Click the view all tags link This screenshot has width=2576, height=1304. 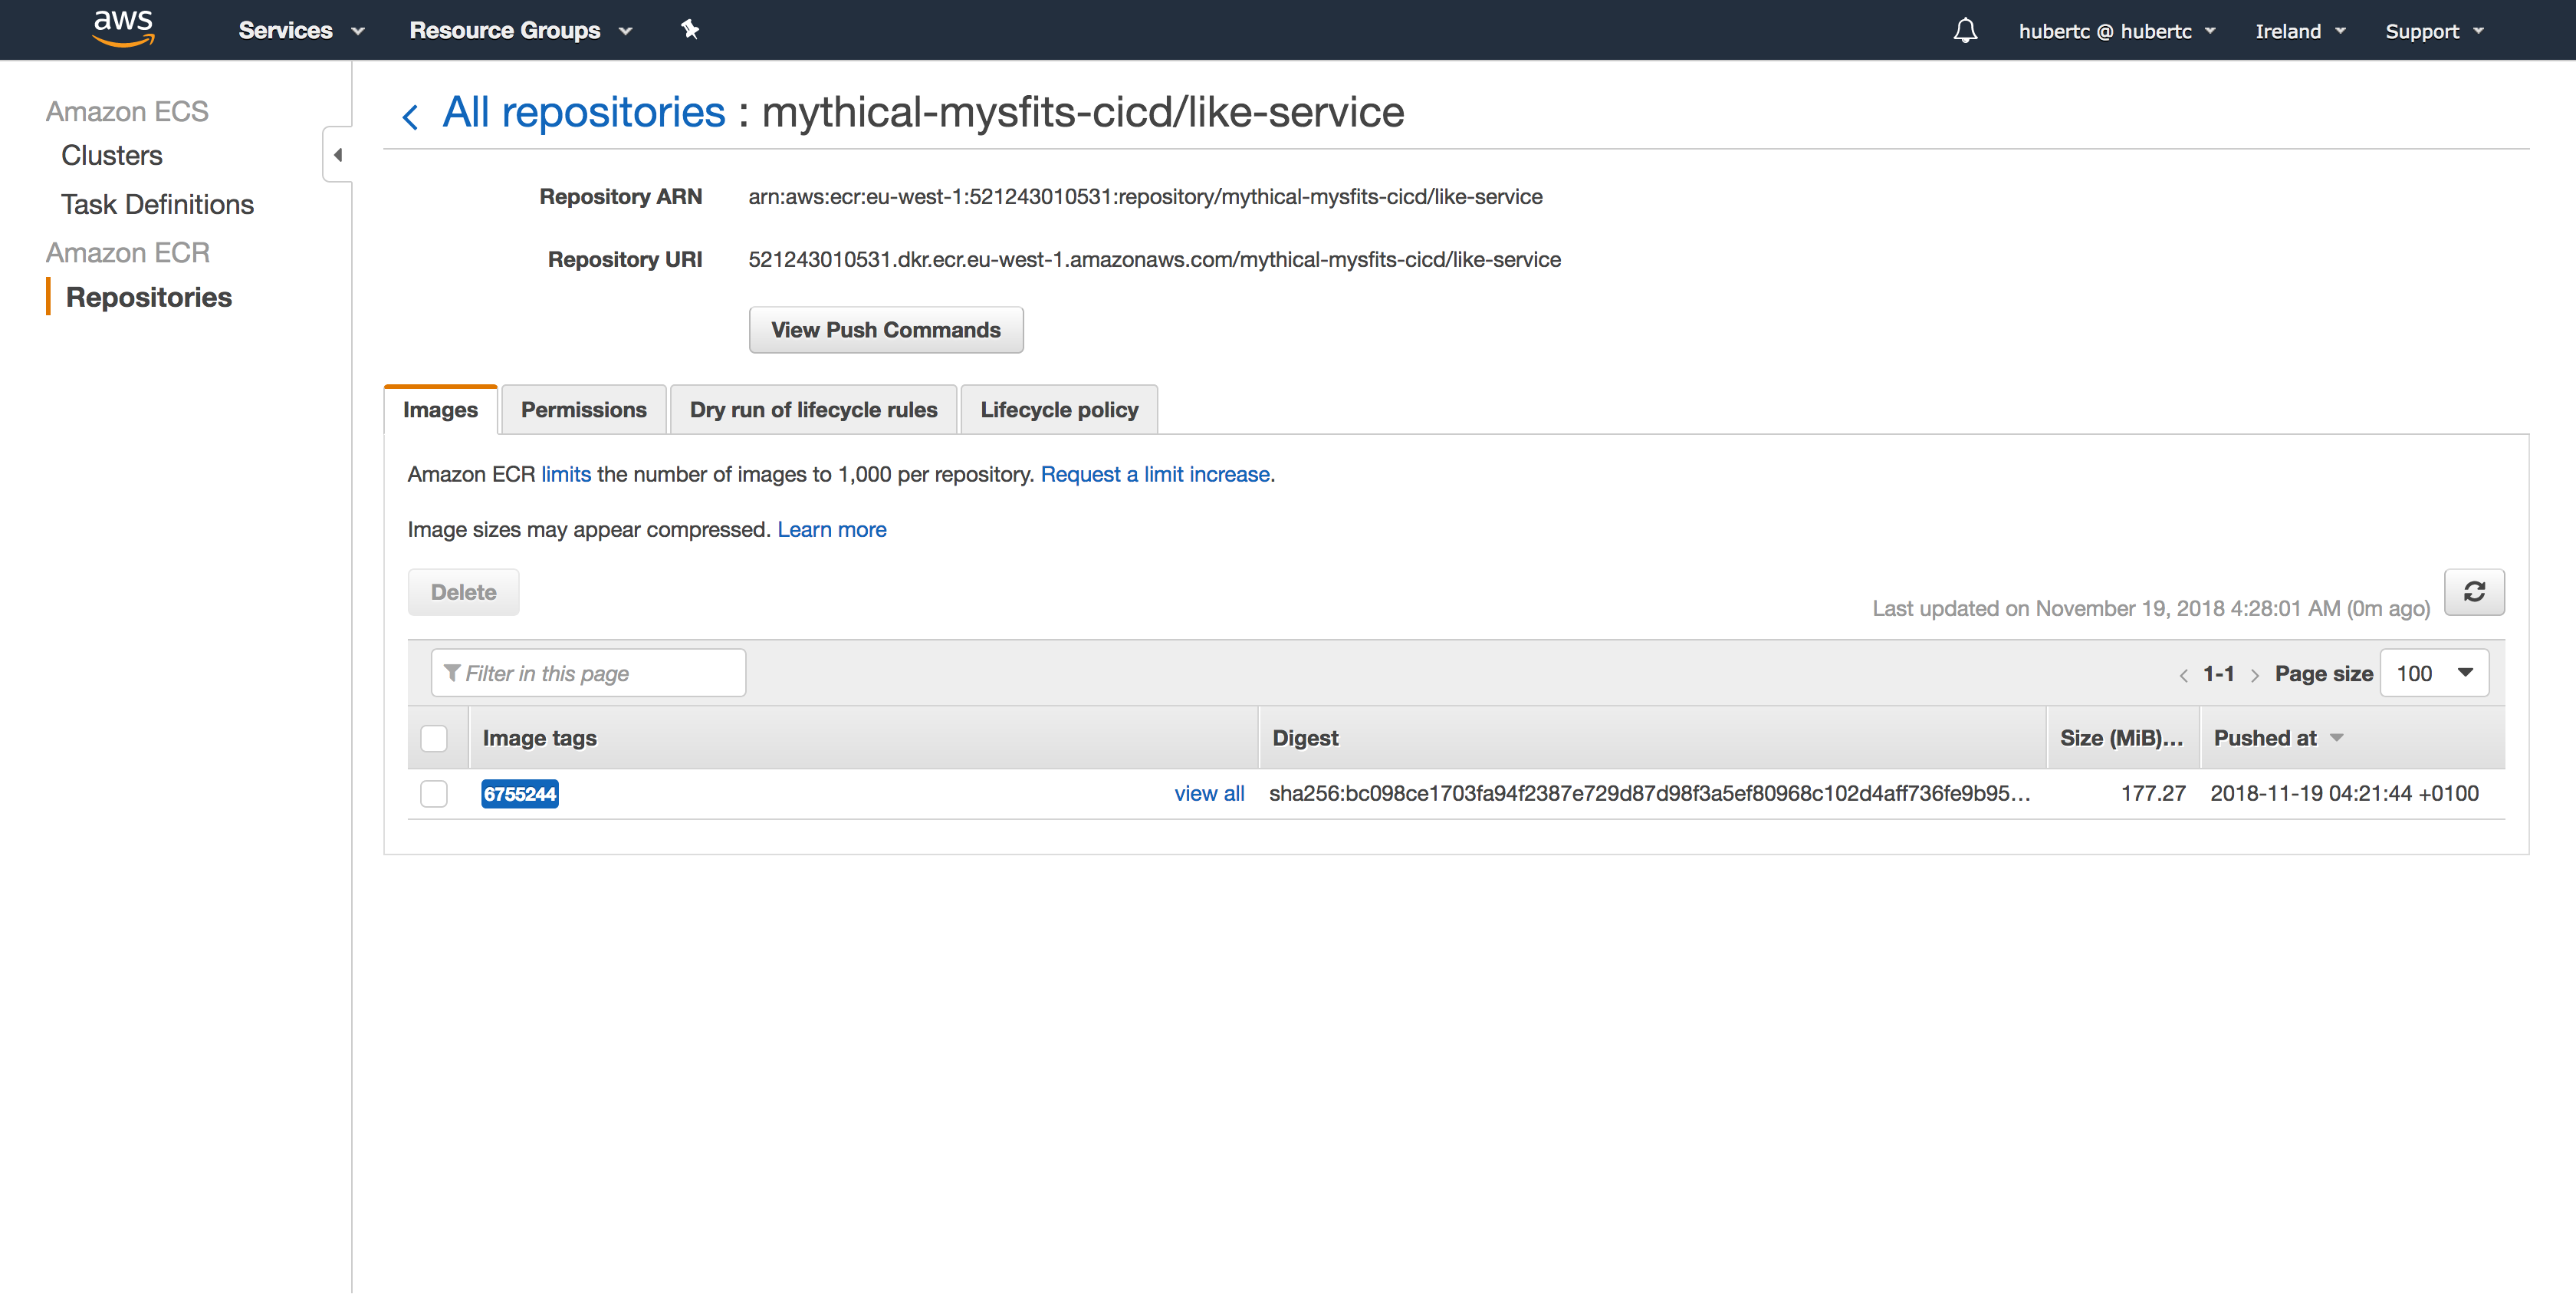1209,794
